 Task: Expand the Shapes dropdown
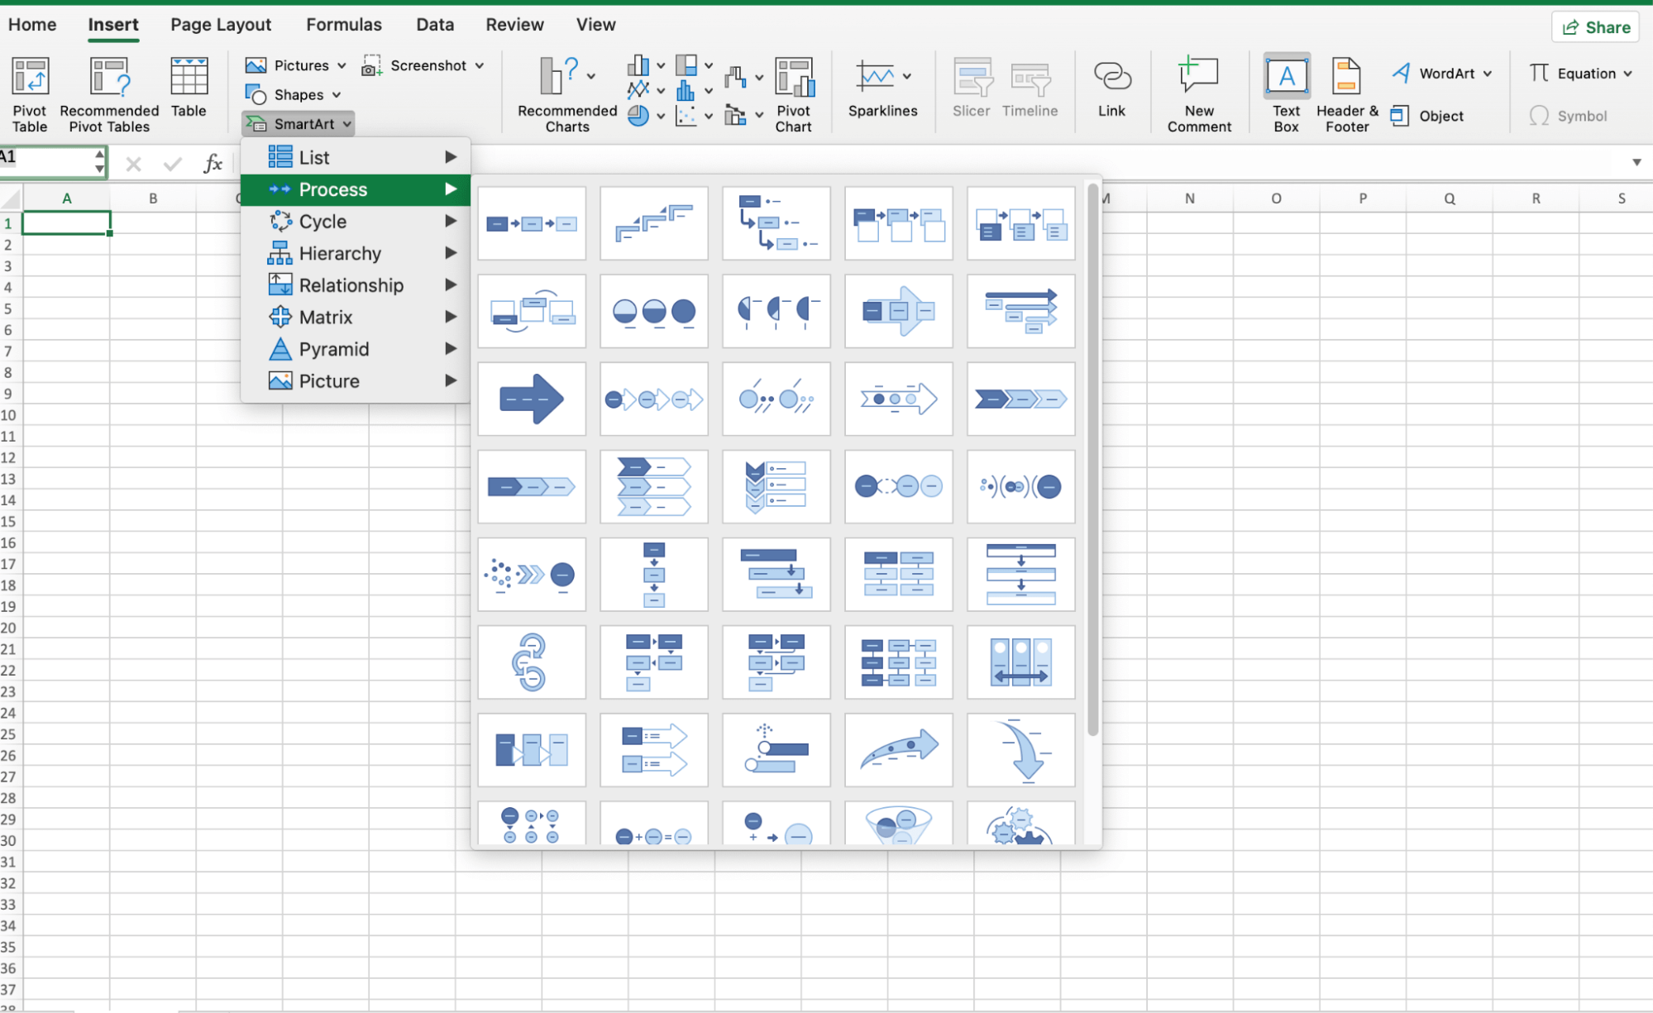[294, 94]
